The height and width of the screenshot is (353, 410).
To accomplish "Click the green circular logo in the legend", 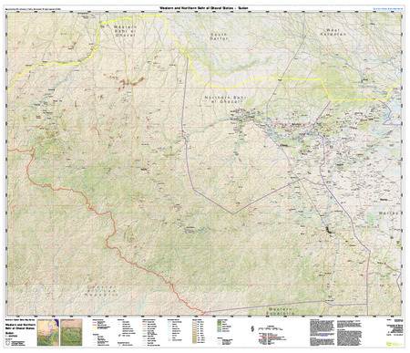I will (389, 344).
